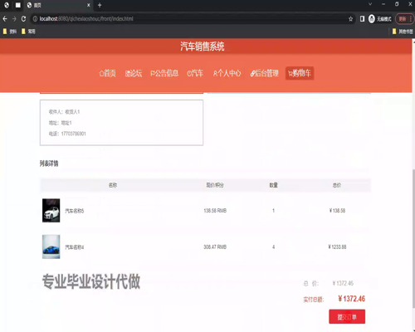415x332 pixels.
Task: Click the 汽车销售系统 site title
Action: pyautogui.click(x=203, y=46)
